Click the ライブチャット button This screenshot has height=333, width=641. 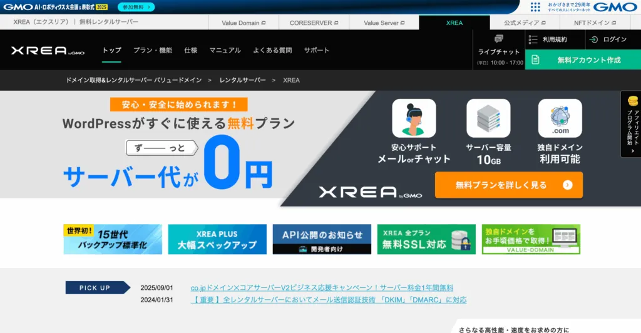click(x=499, y=50)
